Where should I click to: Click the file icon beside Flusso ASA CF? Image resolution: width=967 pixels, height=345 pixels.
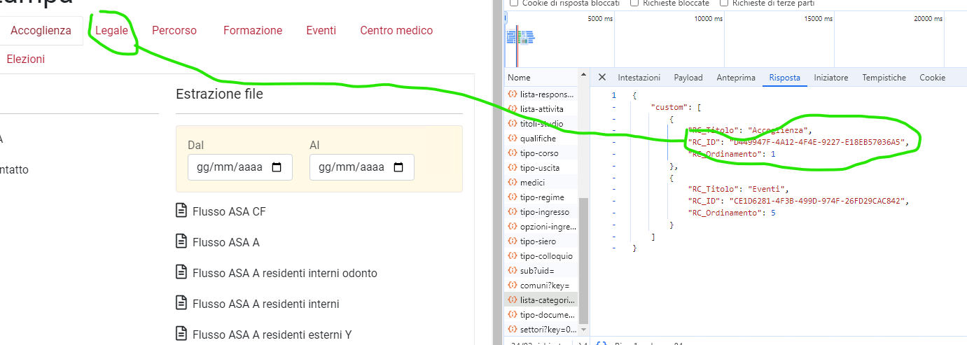[181, 211]
